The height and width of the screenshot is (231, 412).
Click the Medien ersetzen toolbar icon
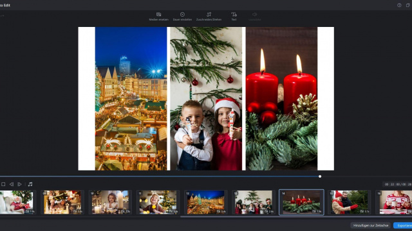159,16
